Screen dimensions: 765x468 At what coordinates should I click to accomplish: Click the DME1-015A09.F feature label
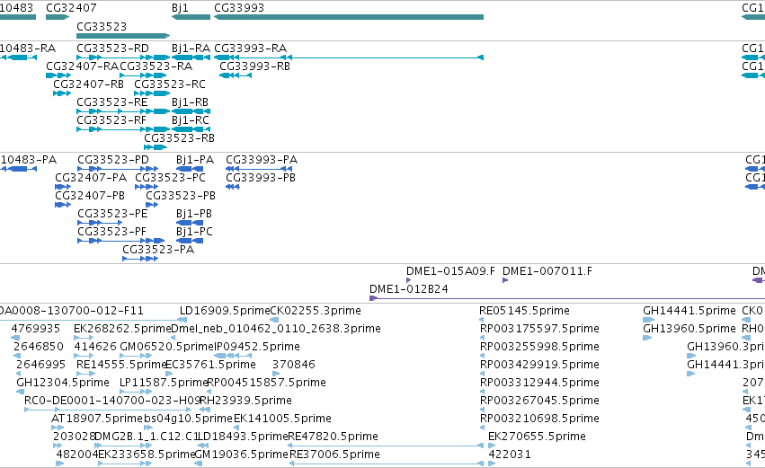(x=450, y=271)
